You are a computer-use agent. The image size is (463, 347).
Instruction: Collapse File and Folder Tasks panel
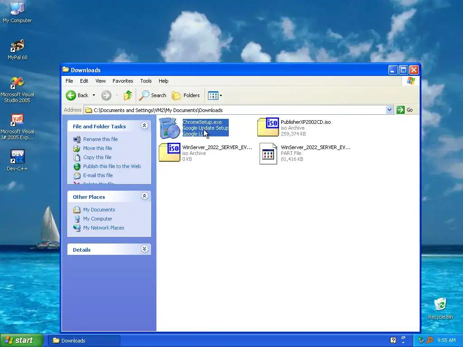144,126
